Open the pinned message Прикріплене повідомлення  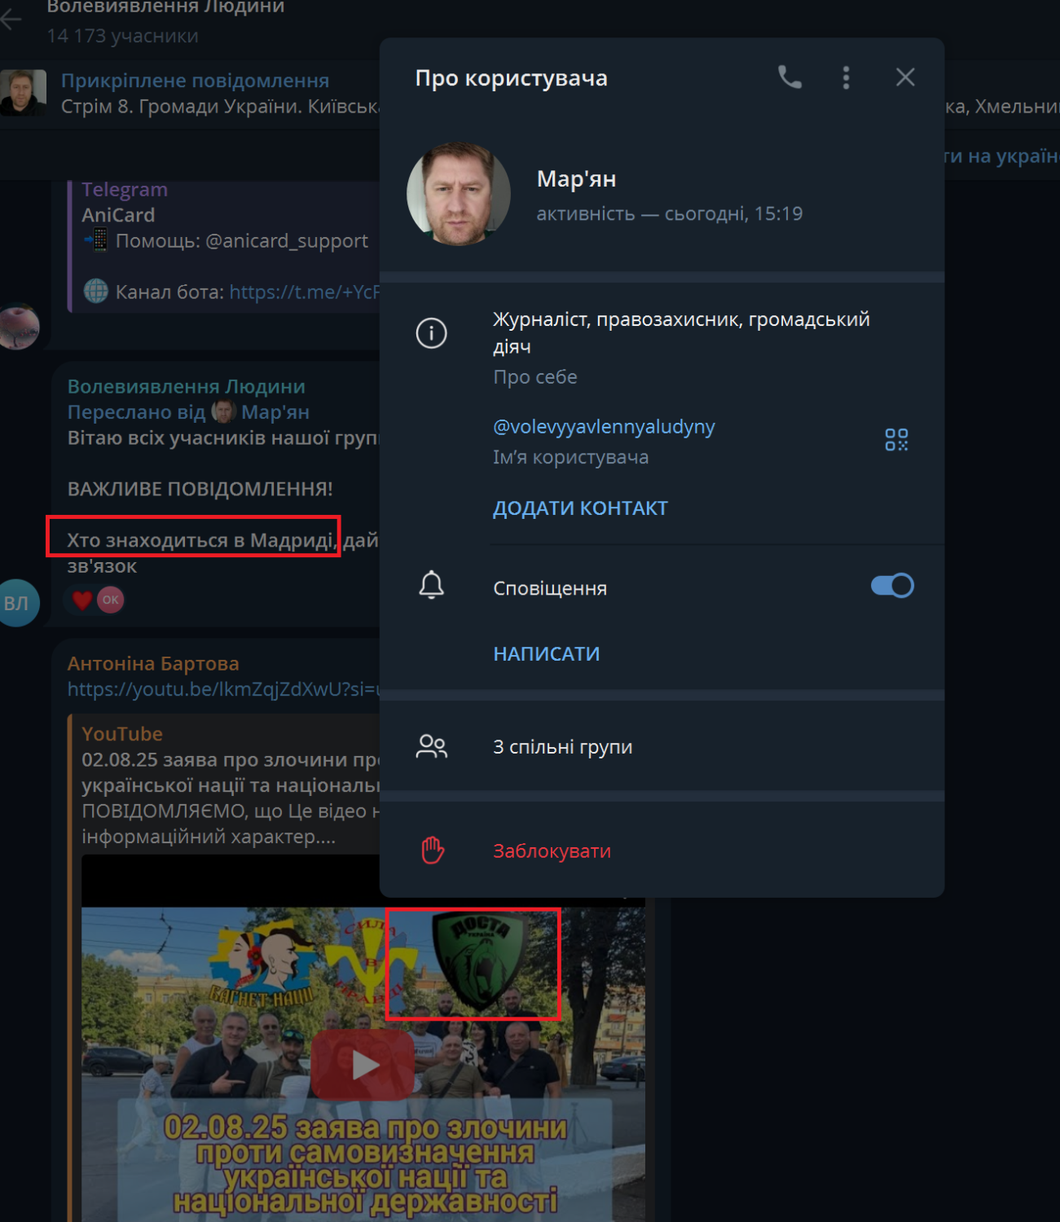click(x=196, y=93)
